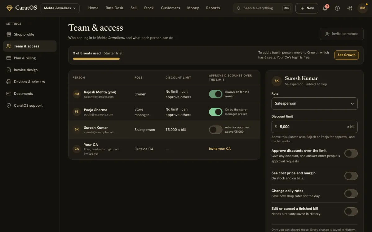Go to Home in the top navigation
Image resolution: width=372 pixels, height=232 pixels.
coord(93,8)
